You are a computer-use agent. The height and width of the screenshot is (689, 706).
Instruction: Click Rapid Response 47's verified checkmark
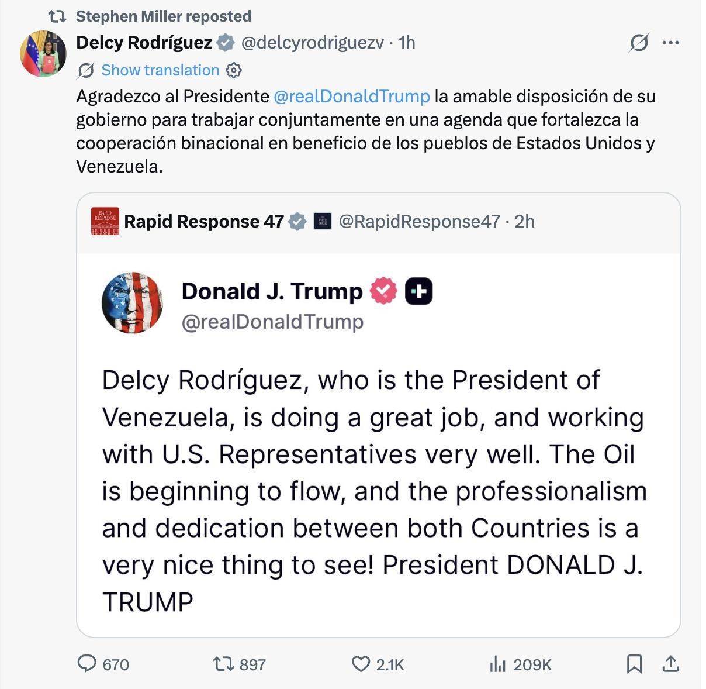(298, 221)
